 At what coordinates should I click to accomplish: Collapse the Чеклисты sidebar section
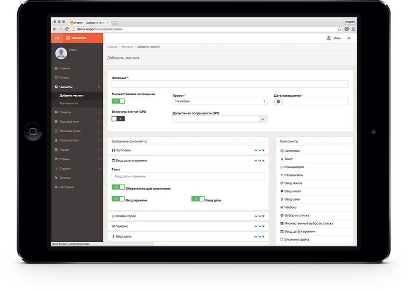click(77, 87)
